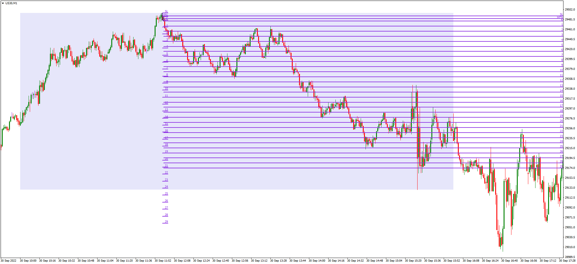
Task: Click the 29379.0 price axis label
Action: tap(570, 69)
